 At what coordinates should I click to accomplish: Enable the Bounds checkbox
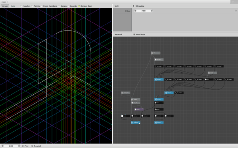pyautogui.click(x=69, y=6)
